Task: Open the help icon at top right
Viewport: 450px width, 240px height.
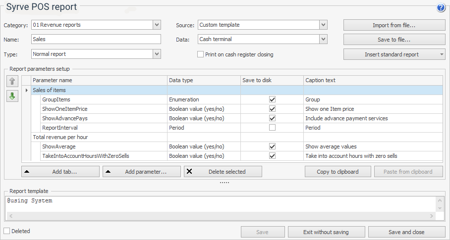Action: coord(441,8)
